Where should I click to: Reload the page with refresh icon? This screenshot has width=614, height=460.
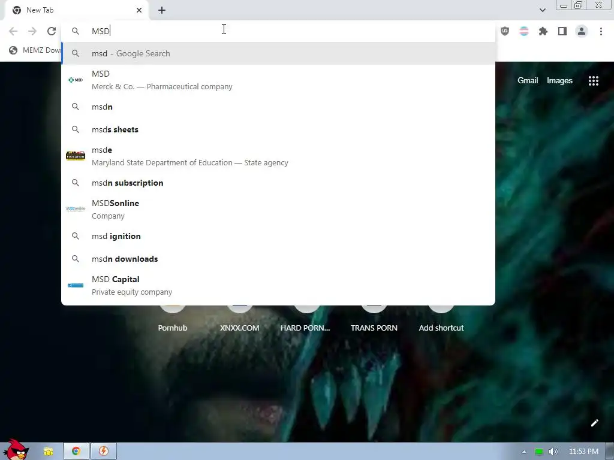point(52,31)
